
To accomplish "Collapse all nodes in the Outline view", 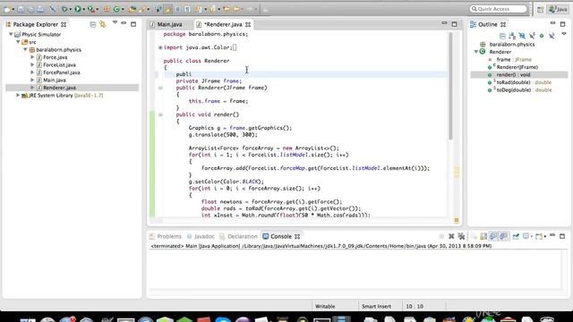I will 502,36.
